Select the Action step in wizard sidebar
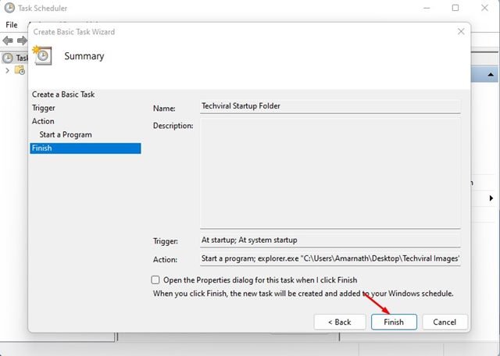The width and height of the screenshot is (500, 356). 43,121
